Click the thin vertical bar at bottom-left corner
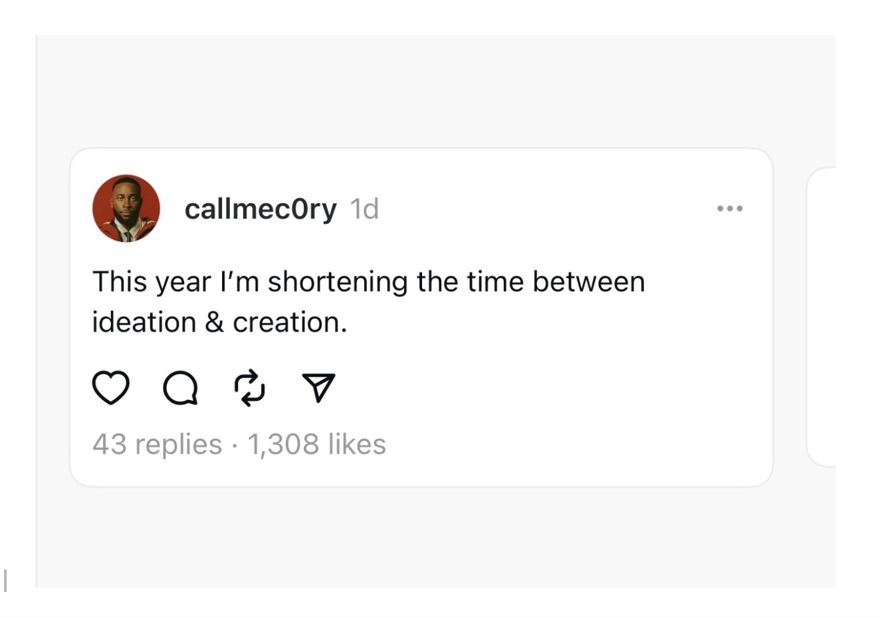The width and height of the screenshot is (880, 618). 5,580
